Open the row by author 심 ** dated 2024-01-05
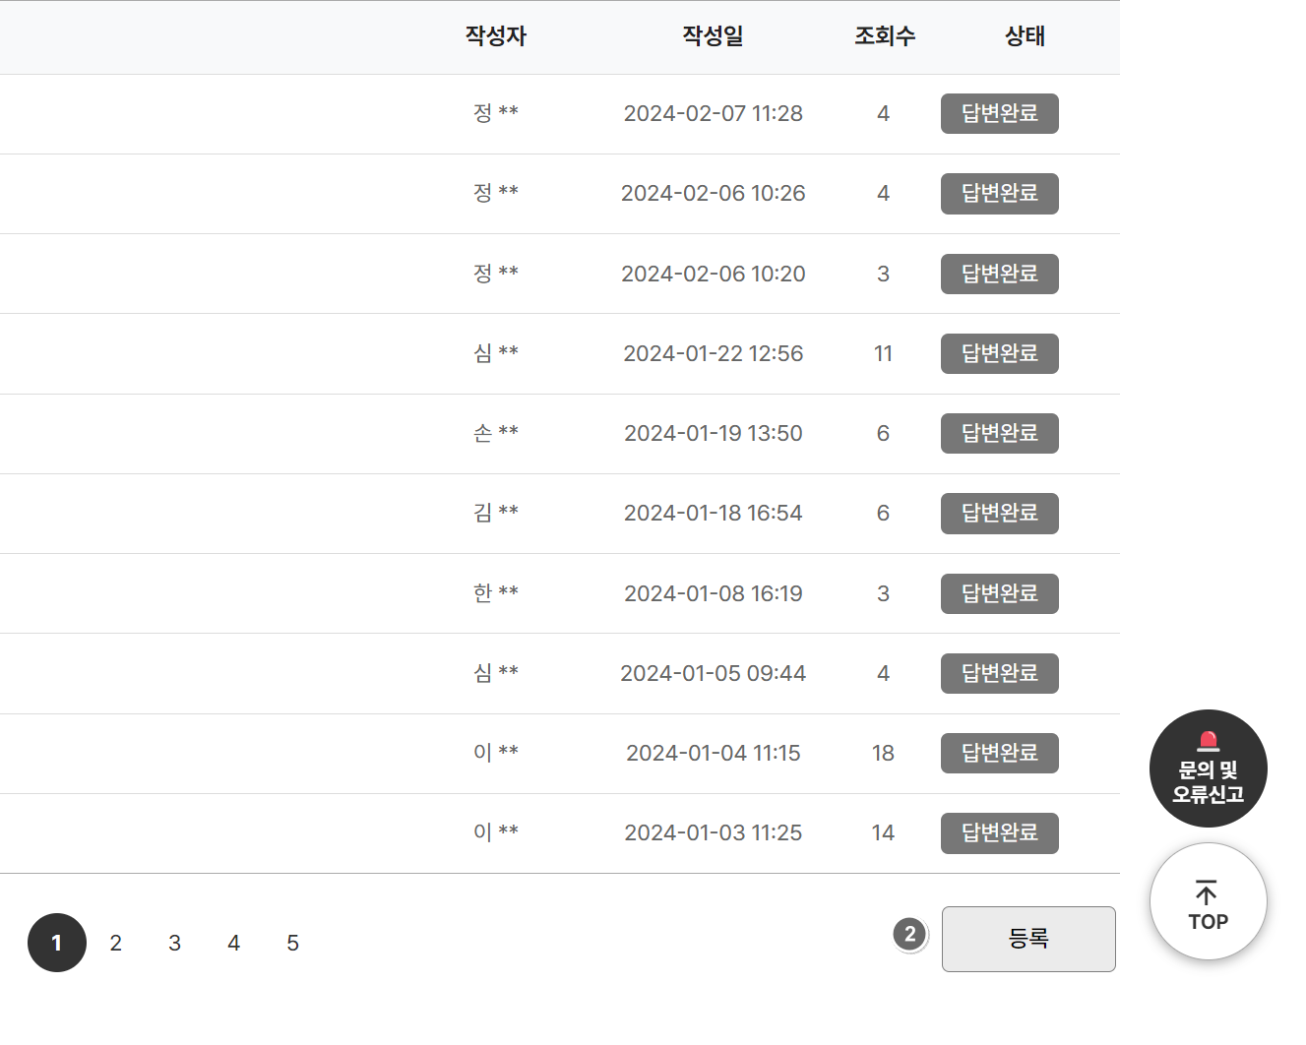Image resolution: width=1306 pixels, height=1045 pixels. point(713,673)
